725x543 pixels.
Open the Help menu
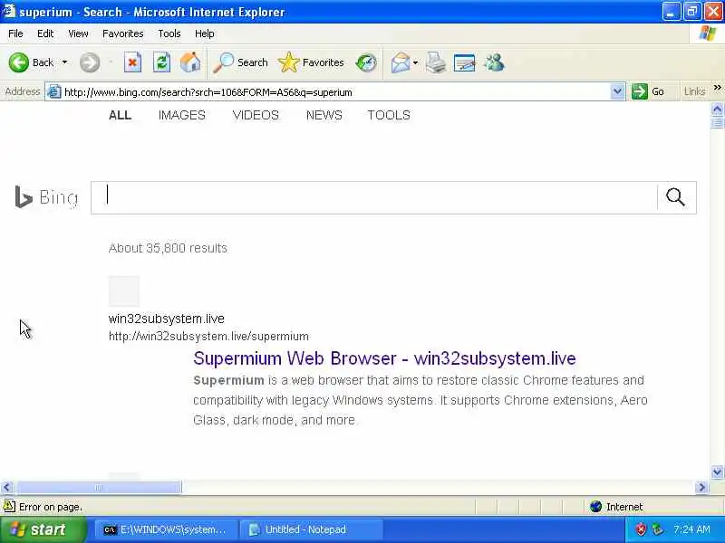pos(205,33)
